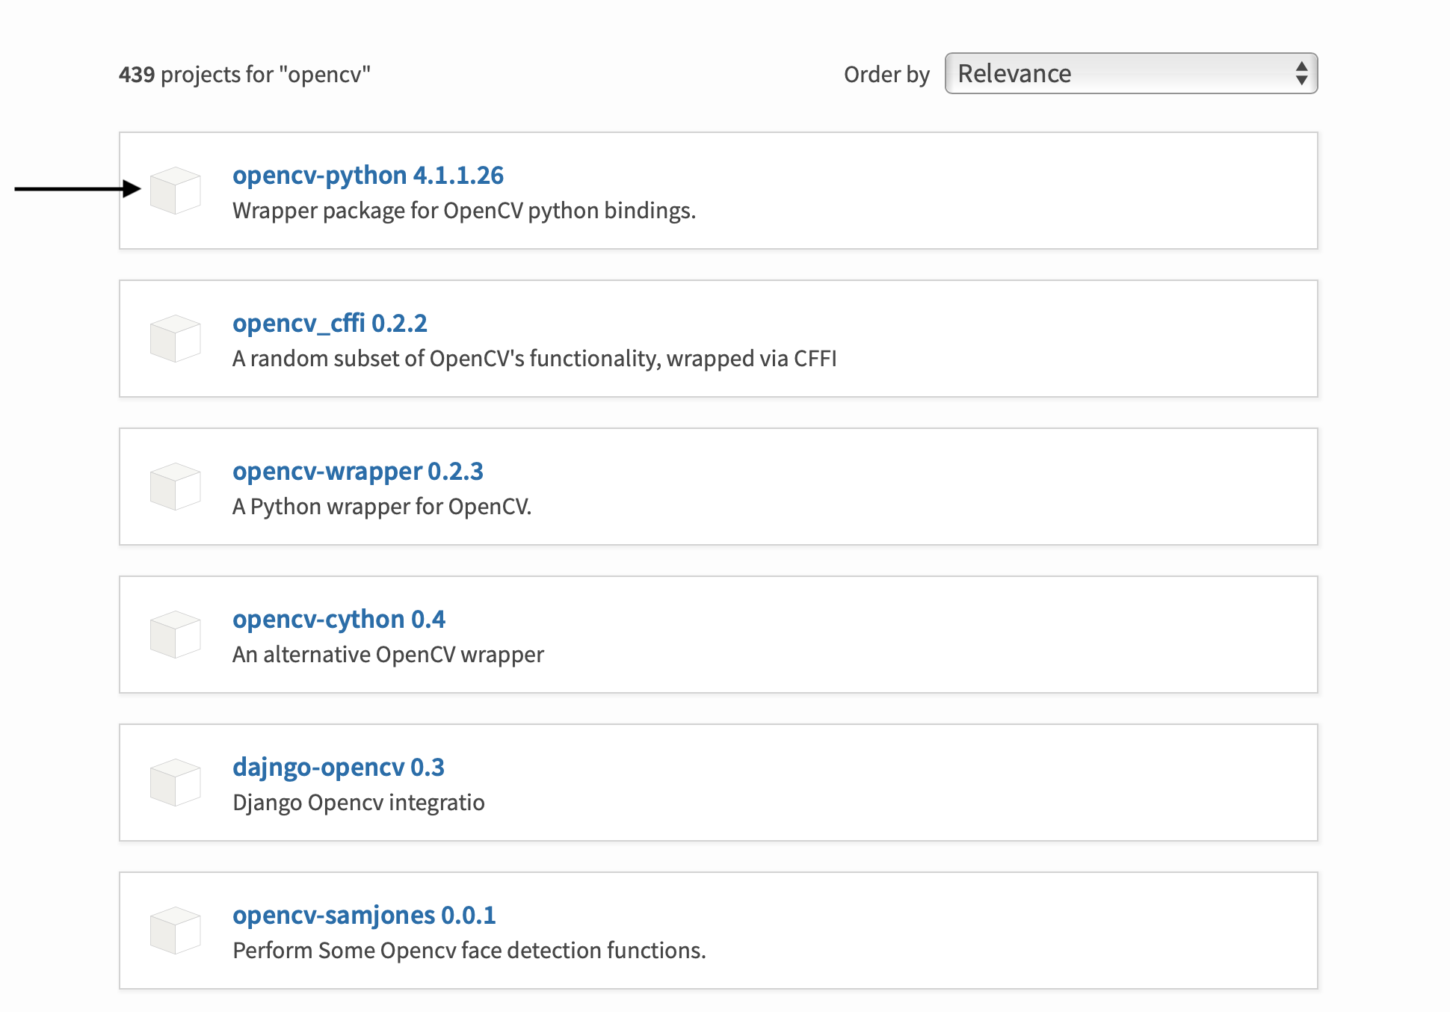Click the '439 projects for "opencv"' results count
The image size is (1450, 1012).
pos(245,75)
